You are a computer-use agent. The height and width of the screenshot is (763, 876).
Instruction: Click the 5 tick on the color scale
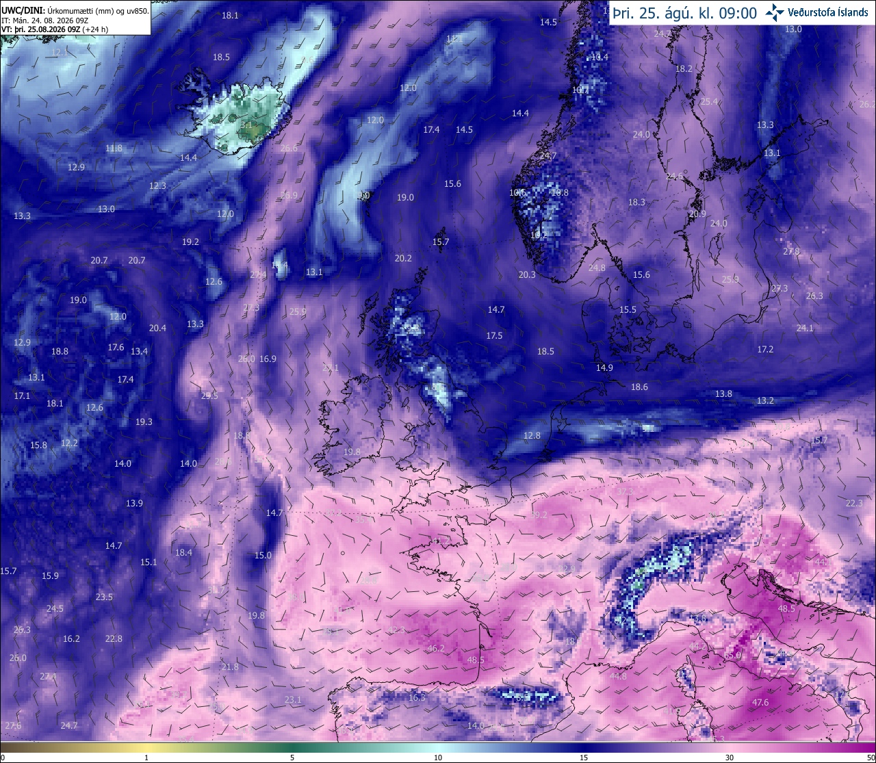click(292, 758)
